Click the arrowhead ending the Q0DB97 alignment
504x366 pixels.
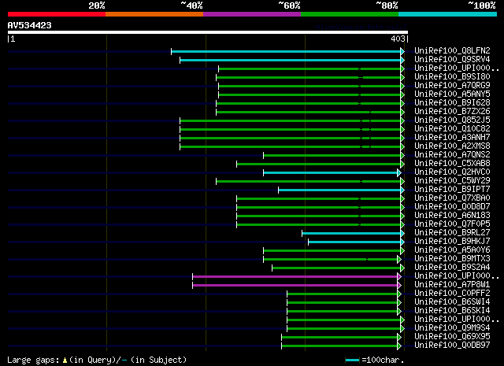(399, 346)
